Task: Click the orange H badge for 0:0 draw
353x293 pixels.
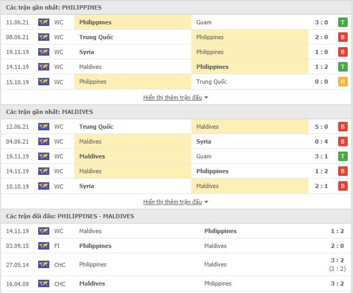Action: 342,82
